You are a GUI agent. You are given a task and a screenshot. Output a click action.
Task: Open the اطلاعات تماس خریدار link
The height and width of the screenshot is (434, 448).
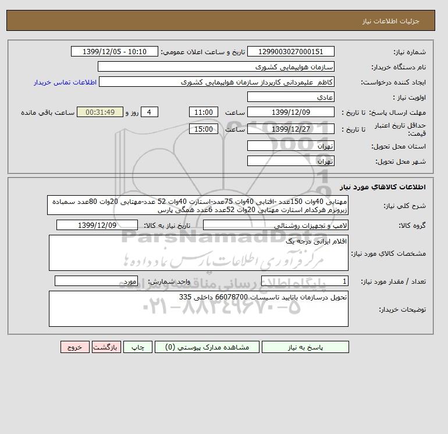tap(65, 82)
